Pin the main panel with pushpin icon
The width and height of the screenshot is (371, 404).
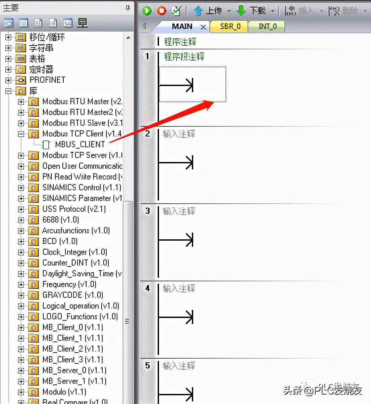click(127, 8)
